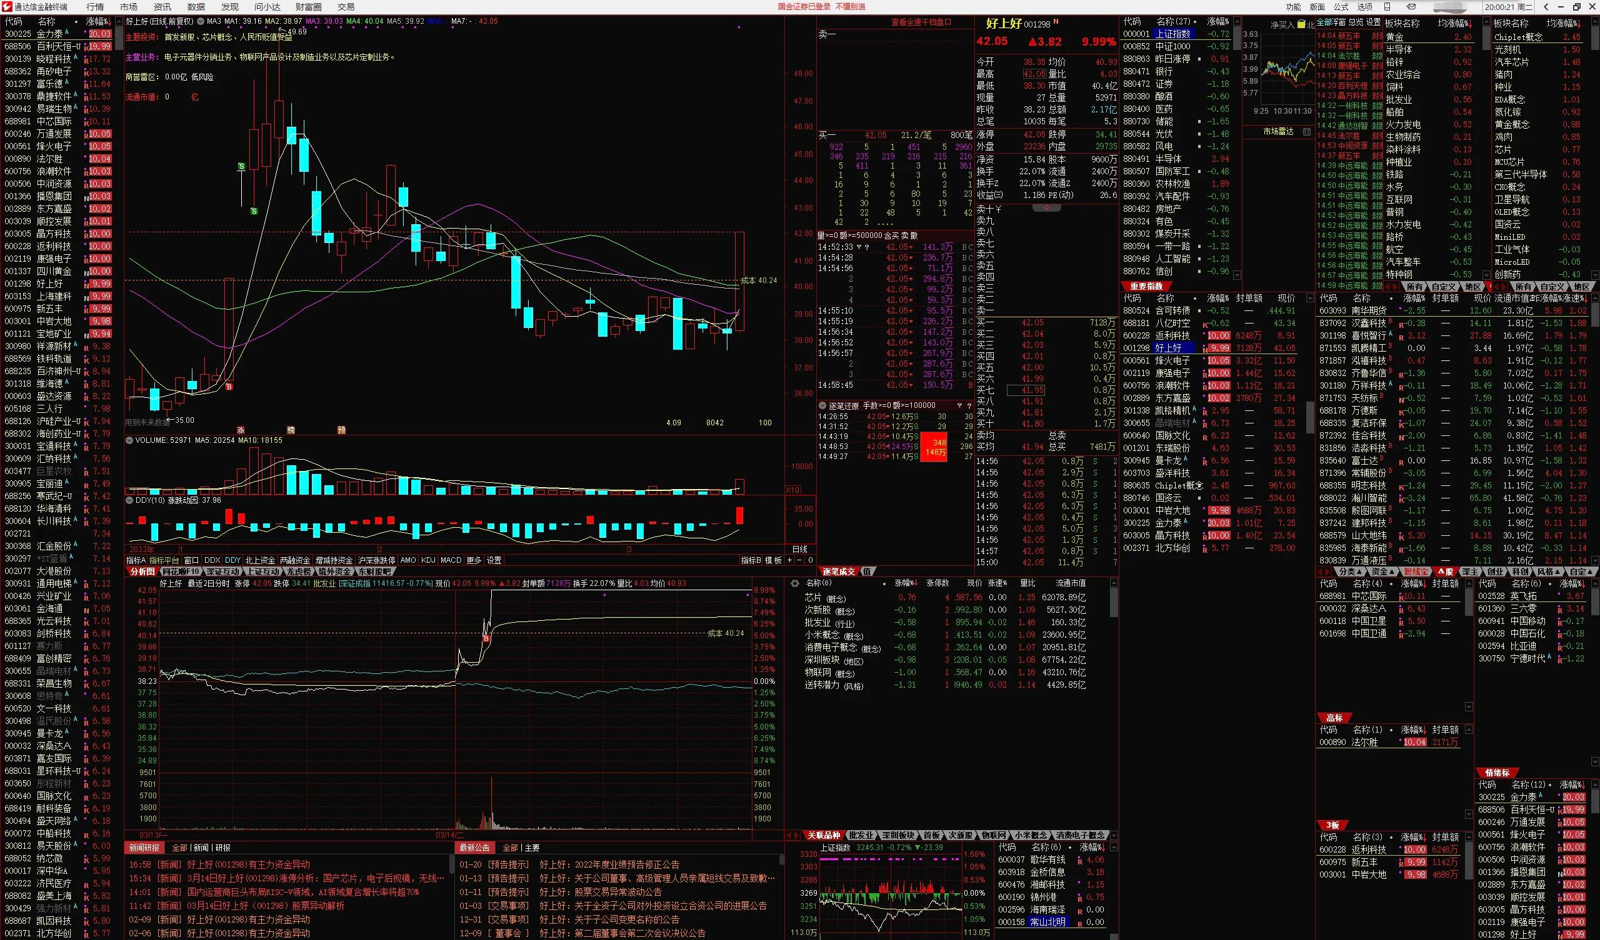Click 查看全速千档盘口 link
Image resolution: width=1600 pixels, height=940 pixels.
(x=921, y=22)
